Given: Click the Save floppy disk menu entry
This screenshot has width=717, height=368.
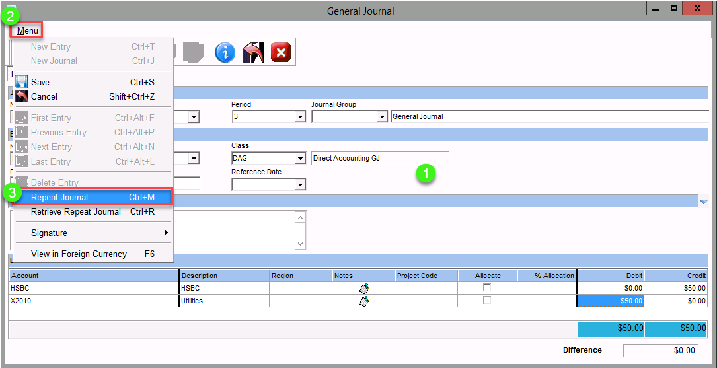Looking at the screenshot, I should point(40,82).
